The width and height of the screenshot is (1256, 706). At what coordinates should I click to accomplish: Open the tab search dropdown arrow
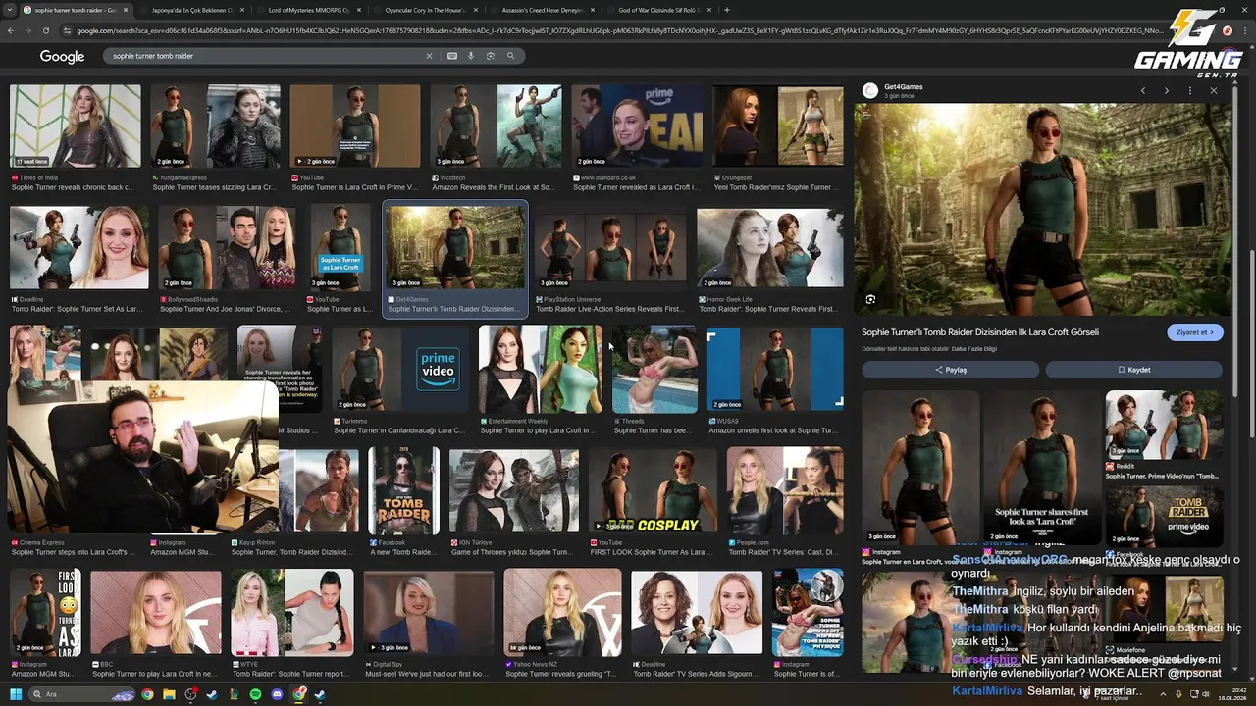[x=10, y=10]
